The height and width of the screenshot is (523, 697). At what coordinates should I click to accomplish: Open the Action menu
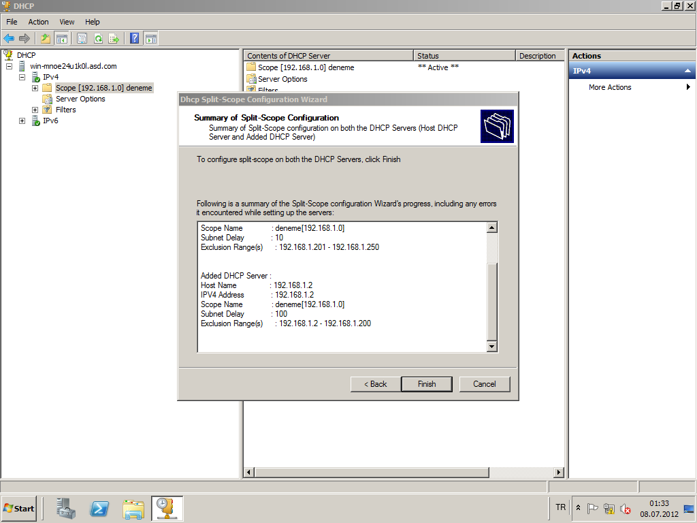click(38, 22)
